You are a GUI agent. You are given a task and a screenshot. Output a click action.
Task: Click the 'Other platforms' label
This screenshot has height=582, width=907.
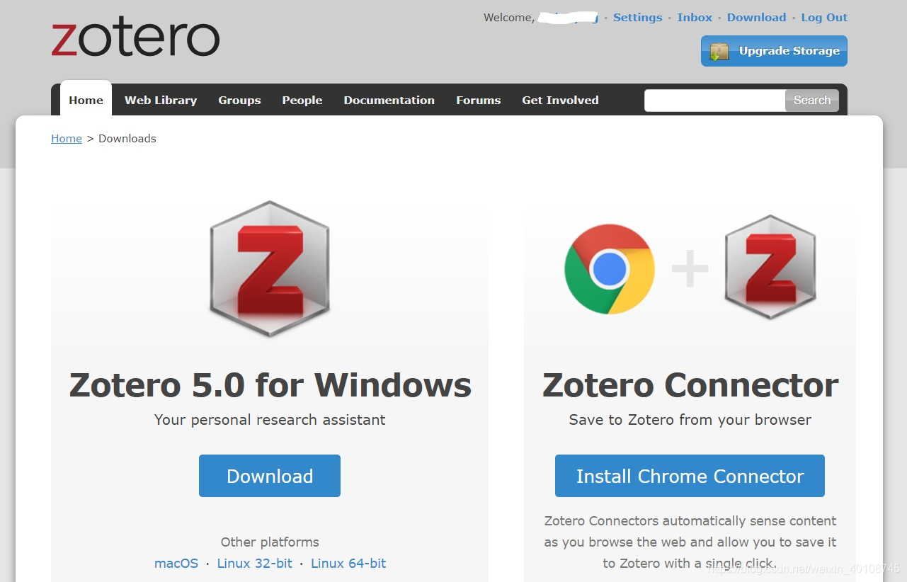click(270, 542)
